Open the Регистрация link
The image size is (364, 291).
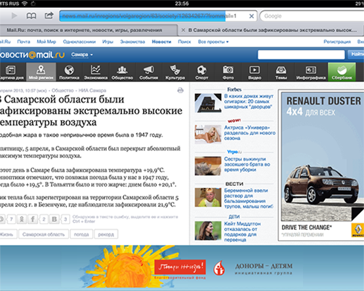(337, 41)
